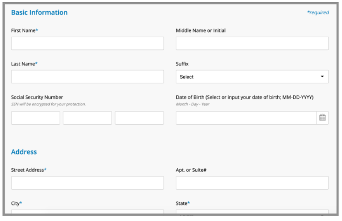The image size is (342, 221).
Task: Click the Street Address input field
Action: [87, 183]
